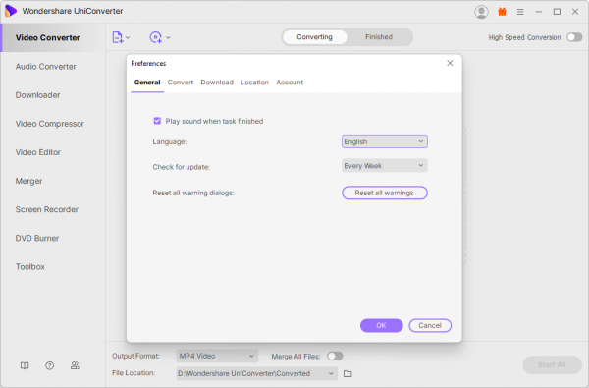The height and width of the screenshot is (388, 589).
Task: Switch to the Download tab
Action: [217, 82]
